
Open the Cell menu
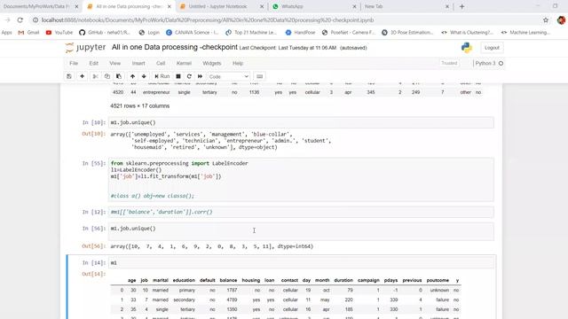pos(161,63)
